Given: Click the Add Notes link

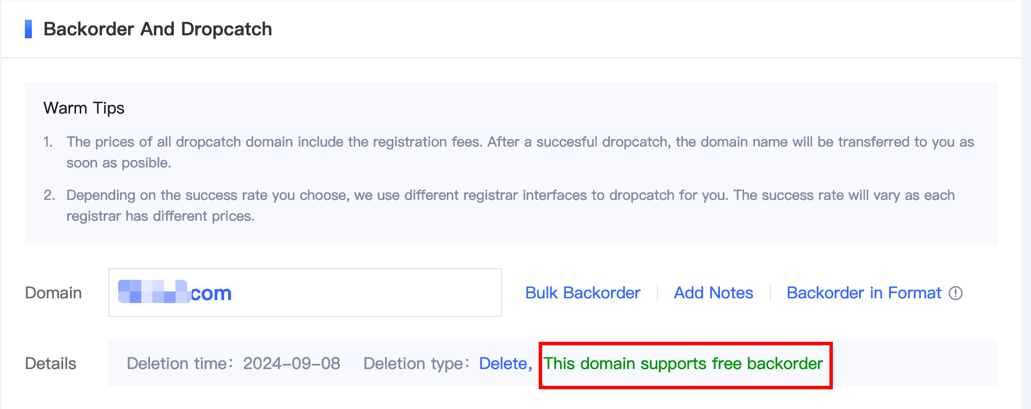Looking at the screenshot, I should click(713, 293).
